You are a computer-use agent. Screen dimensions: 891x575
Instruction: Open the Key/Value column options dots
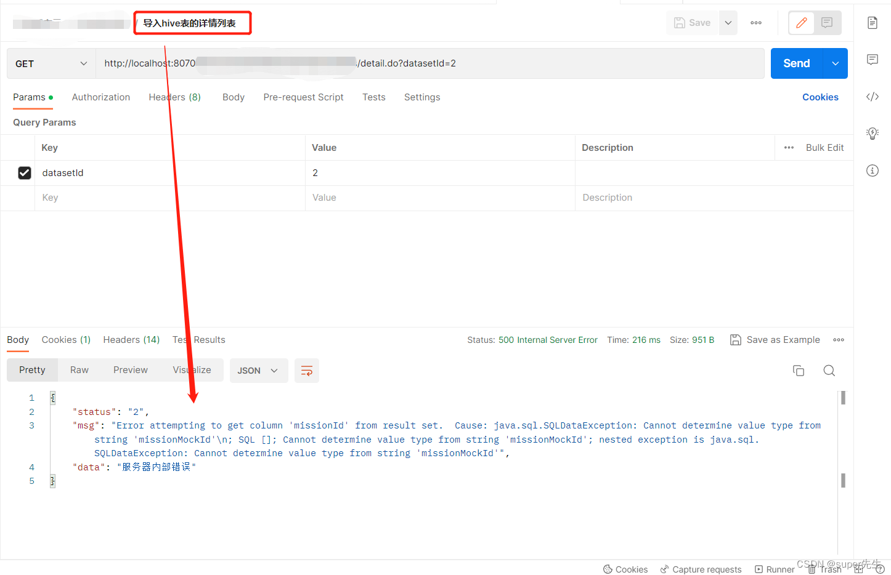coord(789,148)
